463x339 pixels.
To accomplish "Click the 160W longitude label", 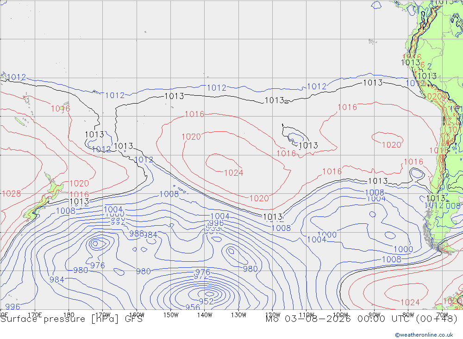I will point(137,315).
